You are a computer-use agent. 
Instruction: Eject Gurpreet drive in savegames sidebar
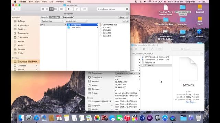coord(37,66)
